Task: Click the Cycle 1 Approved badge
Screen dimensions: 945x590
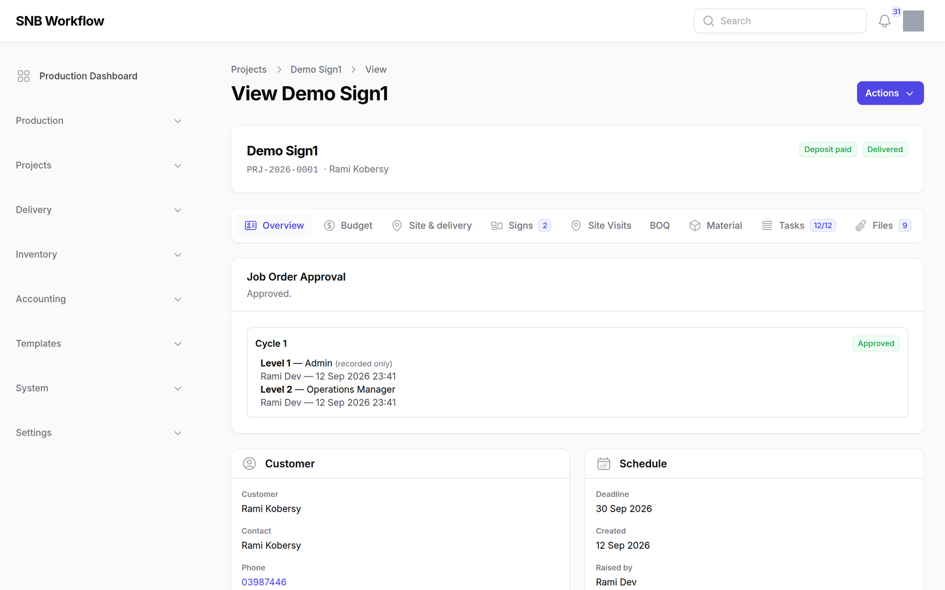Action: (876, 343)
